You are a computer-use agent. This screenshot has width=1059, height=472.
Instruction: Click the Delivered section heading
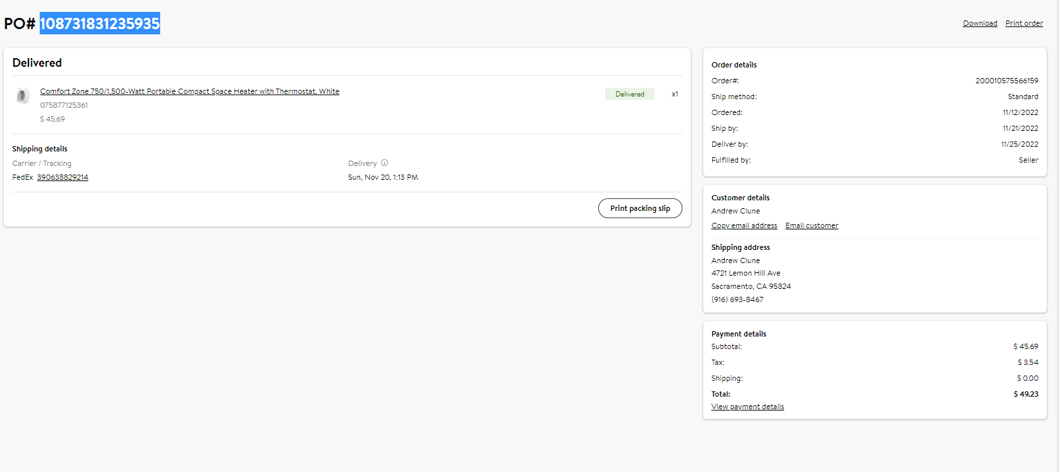click(x=37, y=63)
